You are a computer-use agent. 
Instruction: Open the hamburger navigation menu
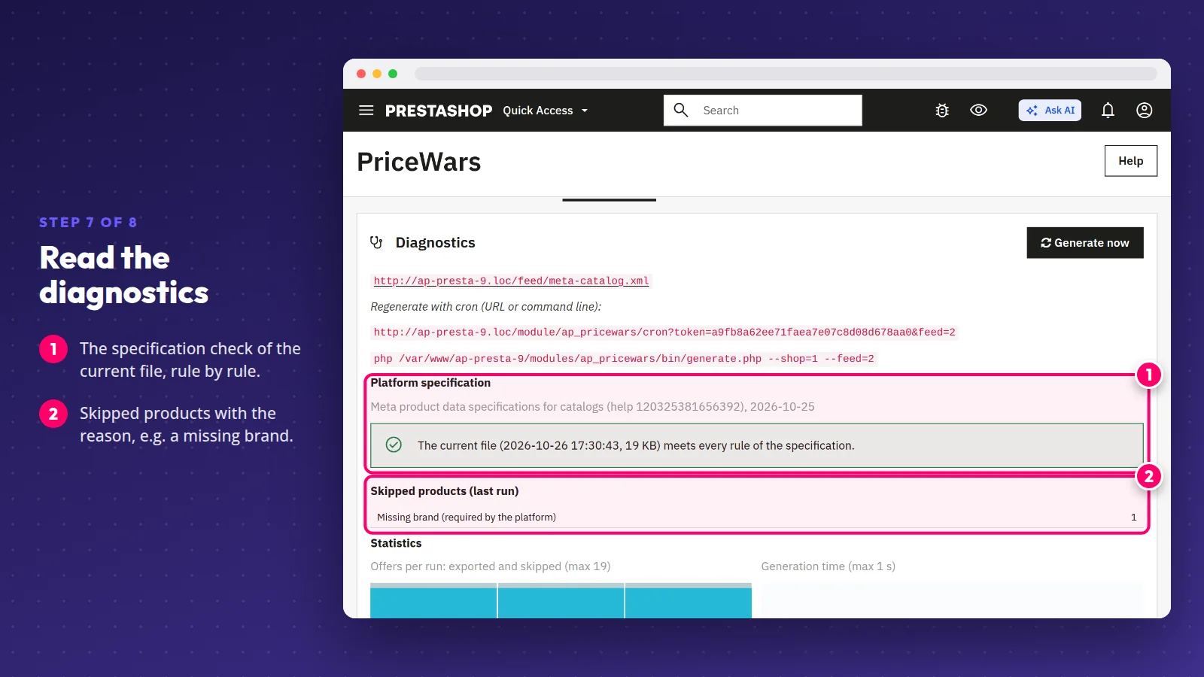pyautogui.click(x=366, y=111)
